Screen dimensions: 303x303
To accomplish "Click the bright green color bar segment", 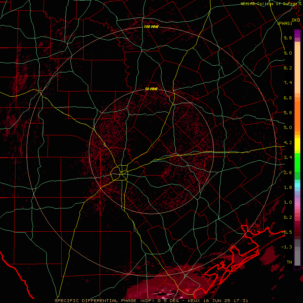I will pyautogui.click(x=297, y=163).
